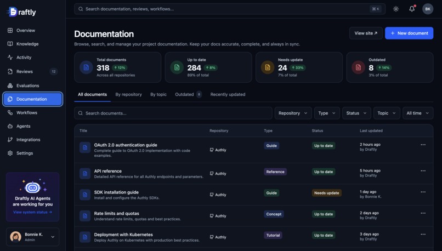
Task: Click the top search documentation field
Action: [x=229, y=9]
